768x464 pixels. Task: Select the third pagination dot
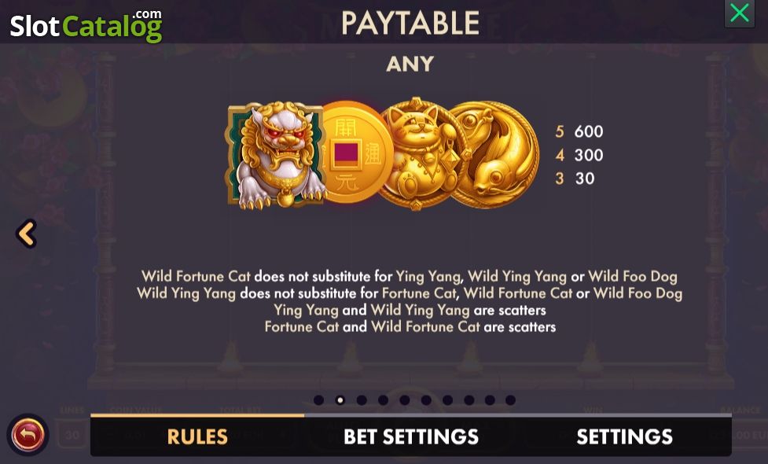[x=362, y=400]
